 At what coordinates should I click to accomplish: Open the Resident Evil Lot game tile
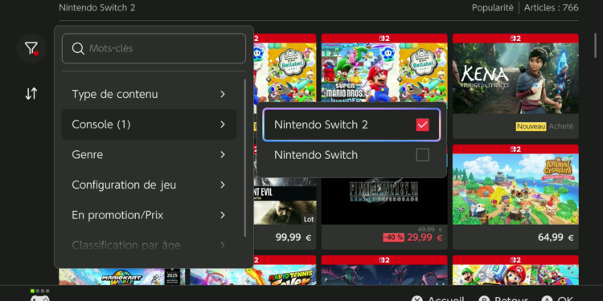coord(285,213)
